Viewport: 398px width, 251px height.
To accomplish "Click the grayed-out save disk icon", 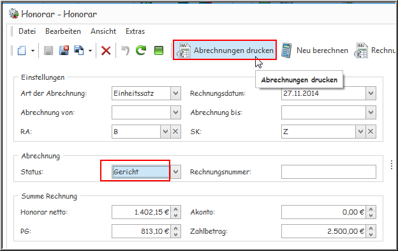I will click(x=48, y=50).
